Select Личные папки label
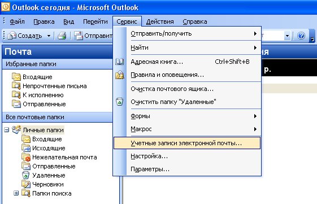The width and height of the screenshot is (317, 204). [x=44, y=130]
